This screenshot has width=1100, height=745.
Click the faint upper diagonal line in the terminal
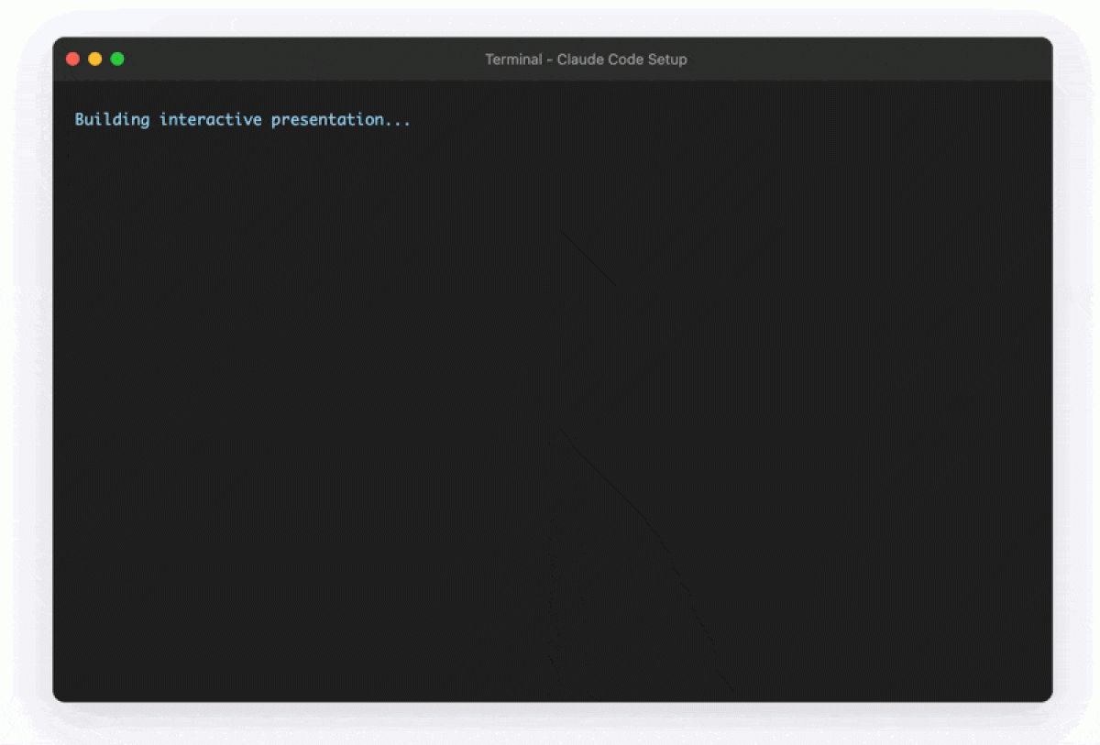tap(588, 258)
